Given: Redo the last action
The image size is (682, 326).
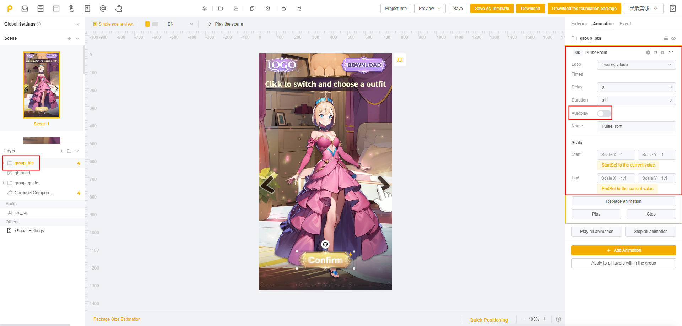Looking at the screenshot, I should pyautogui.click(x=299, y=9).
